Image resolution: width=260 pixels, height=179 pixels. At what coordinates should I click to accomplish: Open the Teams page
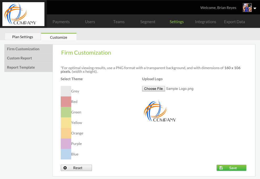click(x=119, y=22)
